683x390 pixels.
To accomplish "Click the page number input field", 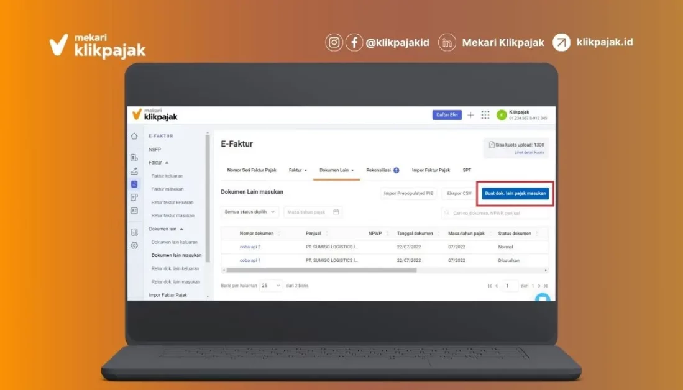I will click(509, 286).
